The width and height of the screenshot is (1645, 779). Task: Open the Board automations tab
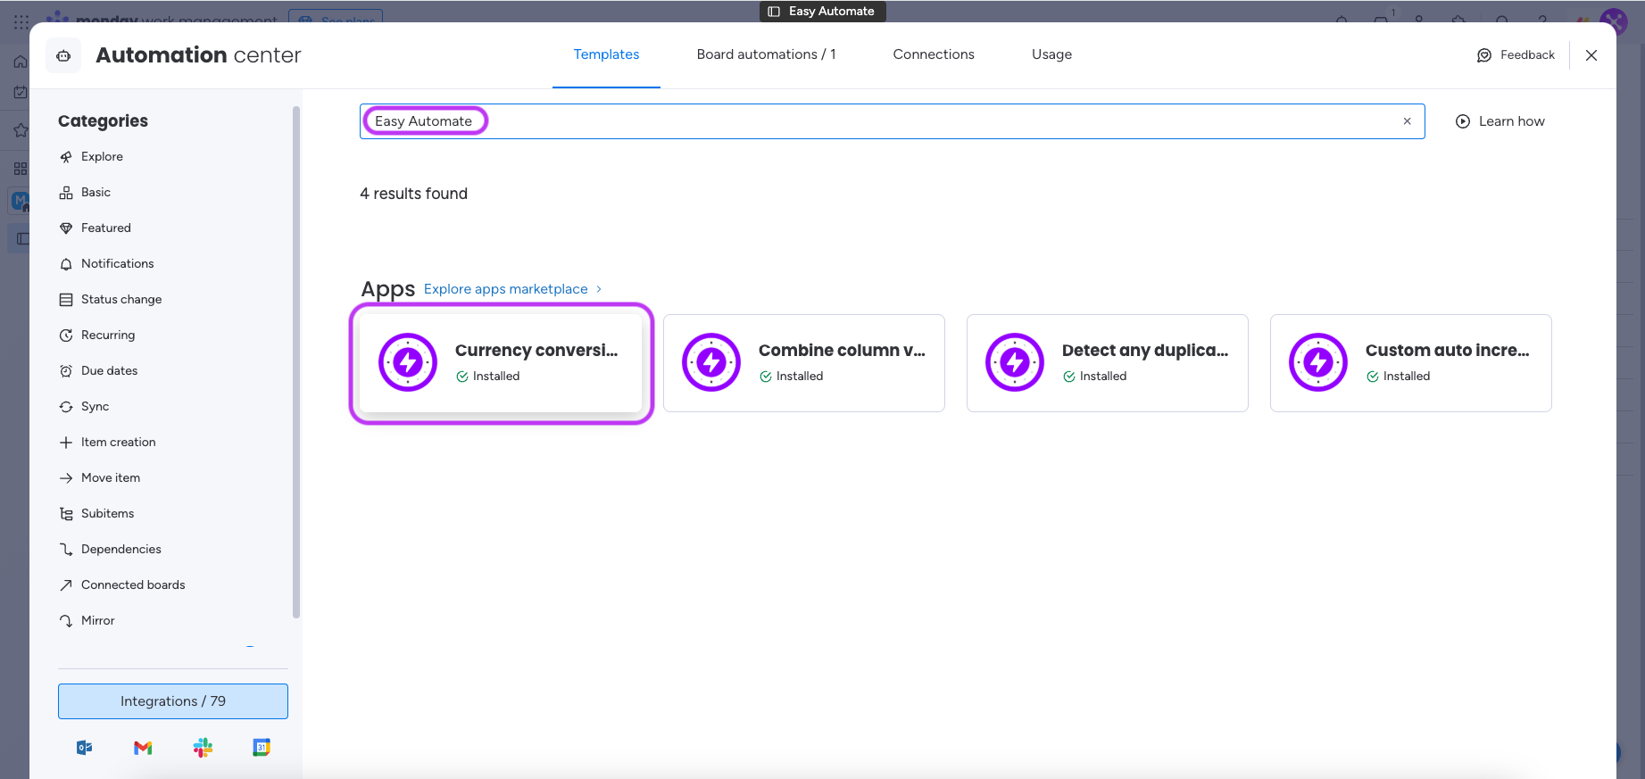(x=766, y=54)
